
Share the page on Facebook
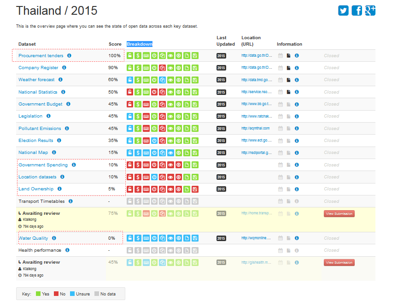[x=357, y=10]
